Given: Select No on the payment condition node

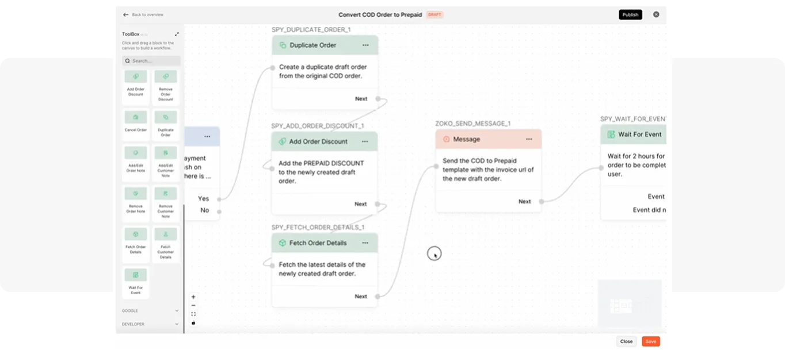Looking at the screenshot, I should tap(204, 210).
